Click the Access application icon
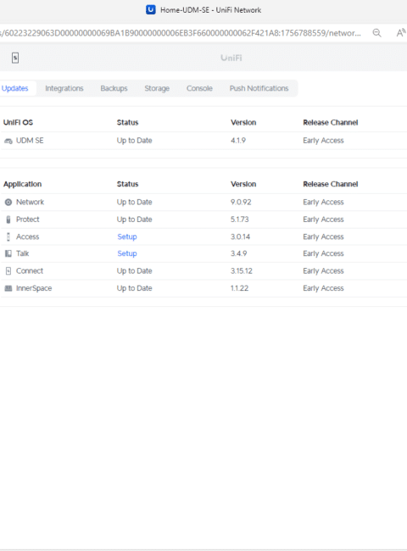 (8, 237)
